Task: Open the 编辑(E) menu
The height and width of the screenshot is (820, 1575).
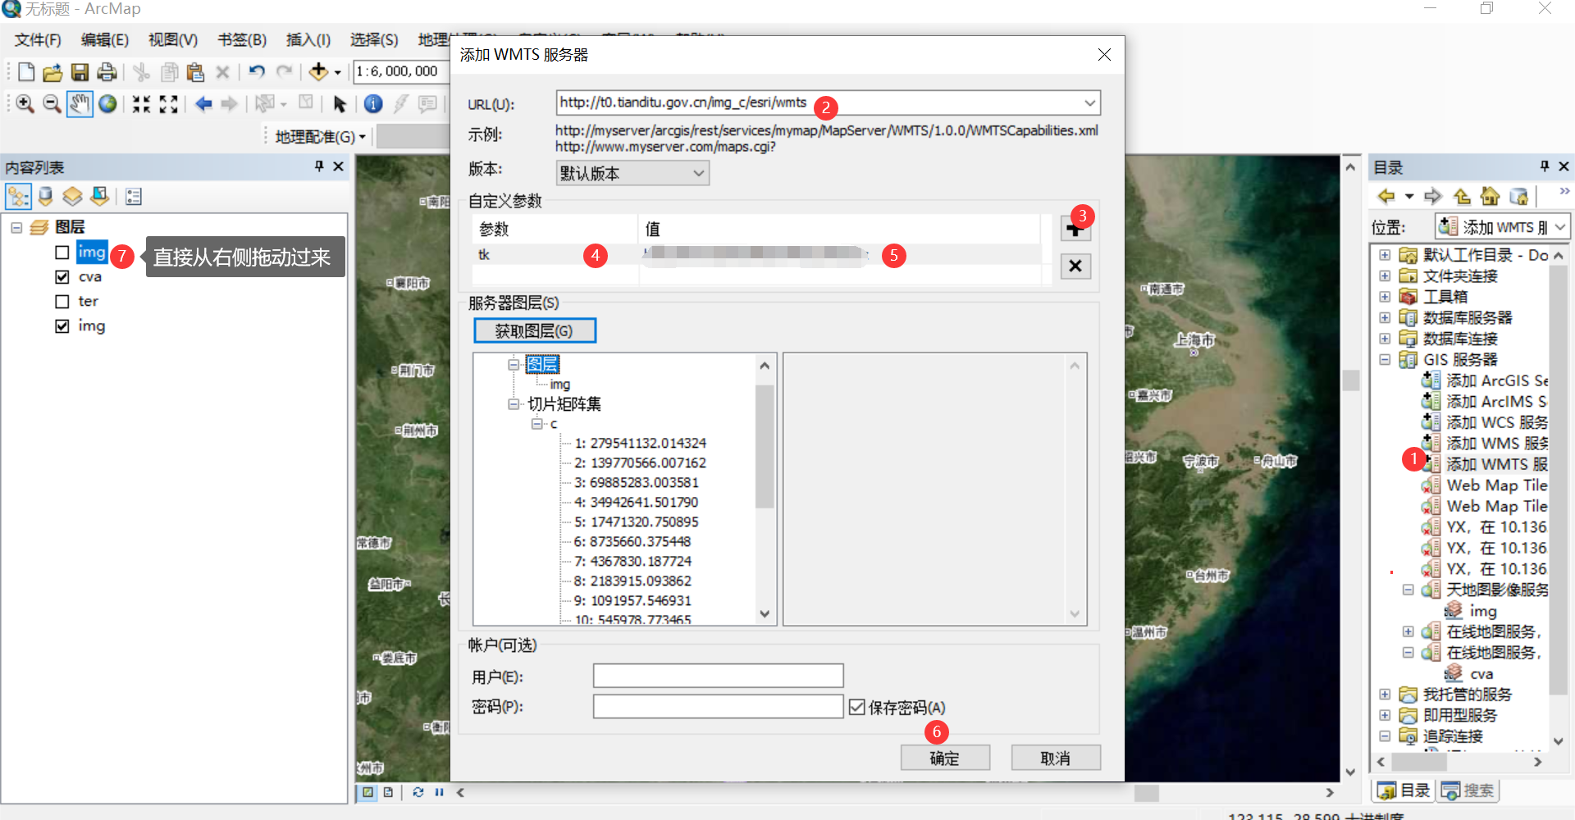Action: pos(105,40)
